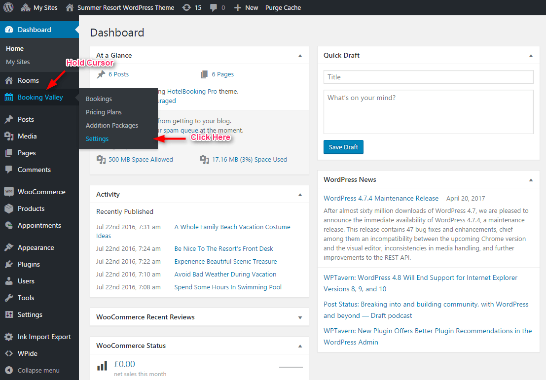Viewport: 546px width, 380px height.
Task: Click the Settings sliders icon in sidebar
Action: click(x=9, y=314)
